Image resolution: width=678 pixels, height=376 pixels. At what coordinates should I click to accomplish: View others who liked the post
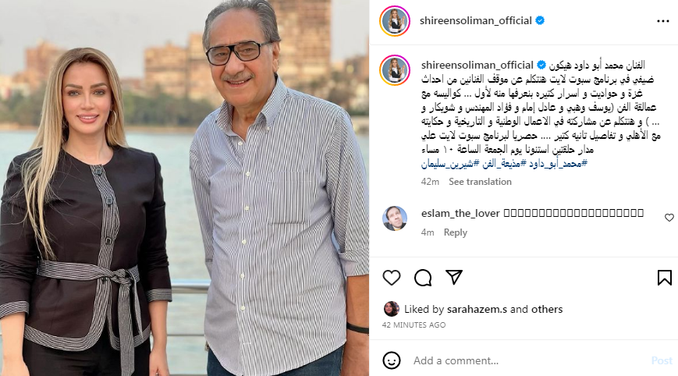(547, 310)
